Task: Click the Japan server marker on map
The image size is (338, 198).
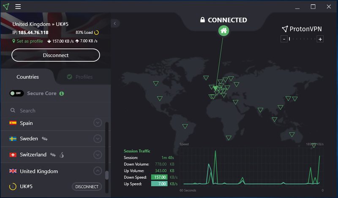Action: click(294, 99)
